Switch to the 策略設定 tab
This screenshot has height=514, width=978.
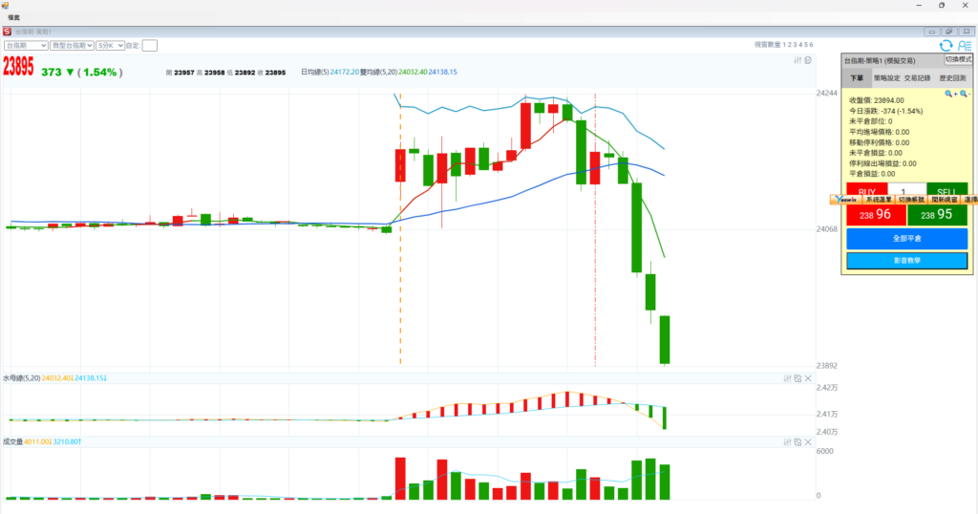[886, 78]
